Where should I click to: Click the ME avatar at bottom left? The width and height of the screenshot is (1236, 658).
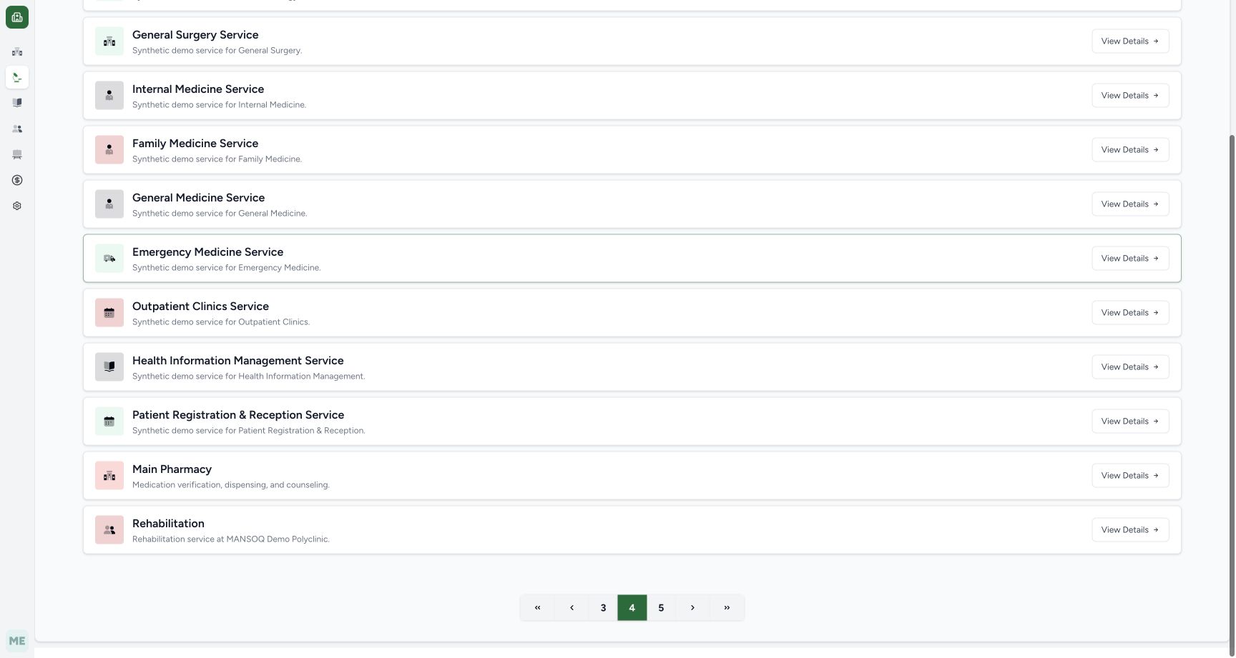point(17,641)
